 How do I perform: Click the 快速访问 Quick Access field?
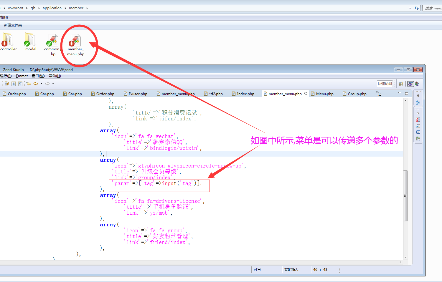click(385, 84)
